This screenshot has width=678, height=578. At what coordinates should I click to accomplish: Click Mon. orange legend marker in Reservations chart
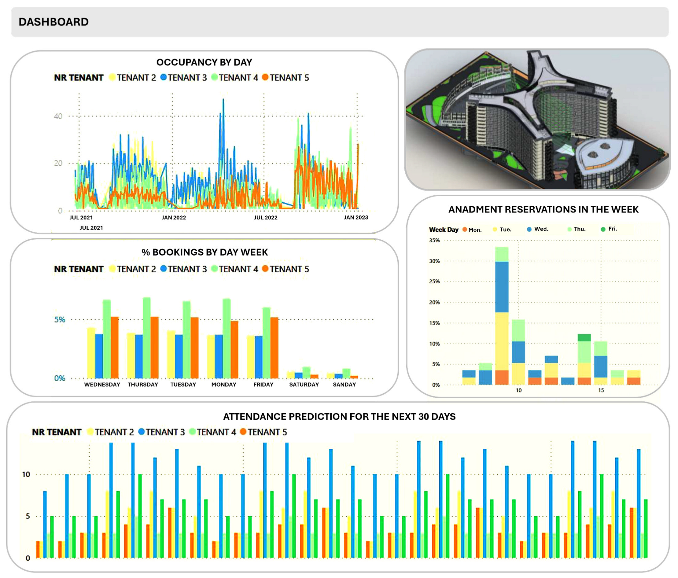465,230
